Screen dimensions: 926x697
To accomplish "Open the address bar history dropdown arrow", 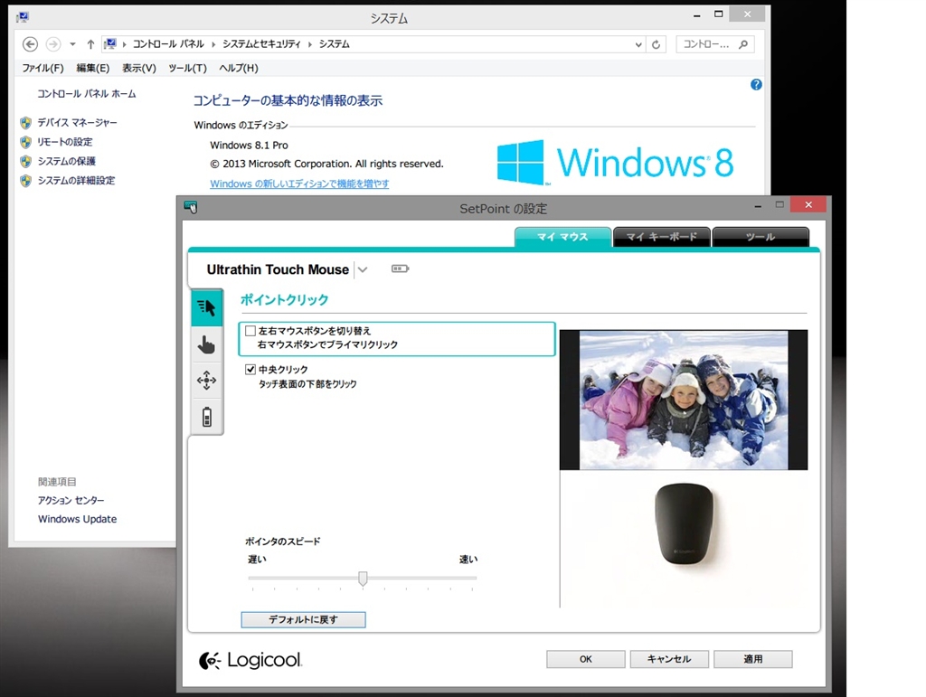I will 638,44.
